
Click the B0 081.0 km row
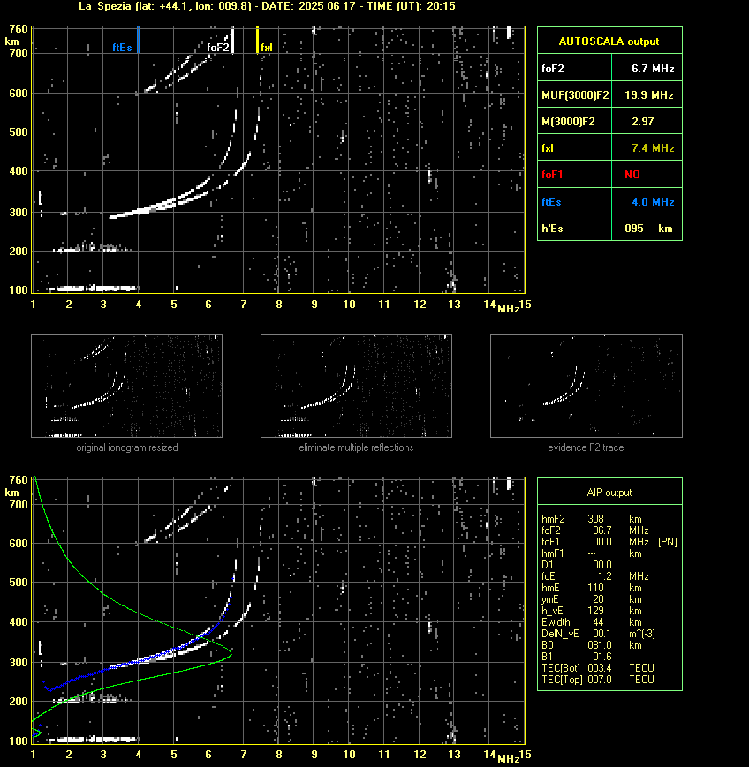(x=592, y=645)
